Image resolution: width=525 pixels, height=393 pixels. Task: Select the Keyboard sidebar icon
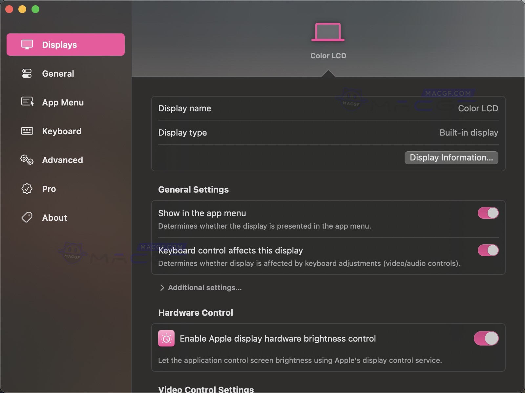27,131
